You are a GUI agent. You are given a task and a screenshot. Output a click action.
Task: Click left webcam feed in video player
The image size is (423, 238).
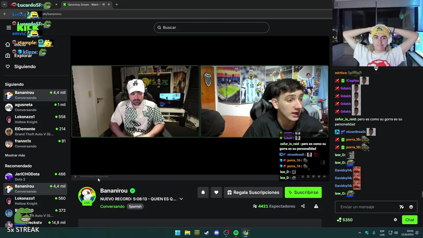point(135,101)
